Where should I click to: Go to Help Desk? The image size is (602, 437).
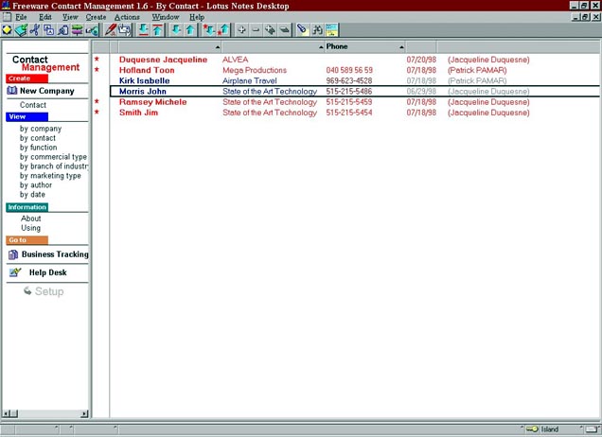point(47,272)
